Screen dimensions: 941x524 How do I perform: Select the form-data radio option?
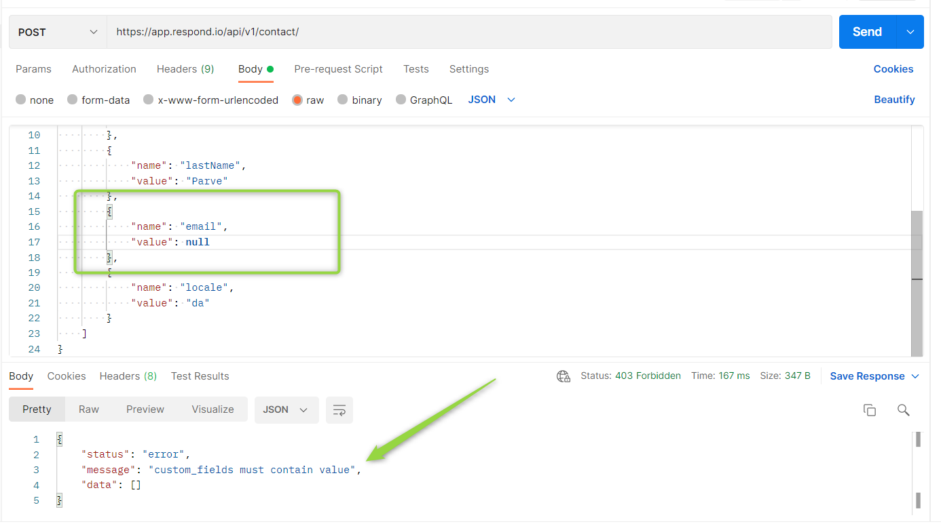pyautogui.click(x=73, y=100)
